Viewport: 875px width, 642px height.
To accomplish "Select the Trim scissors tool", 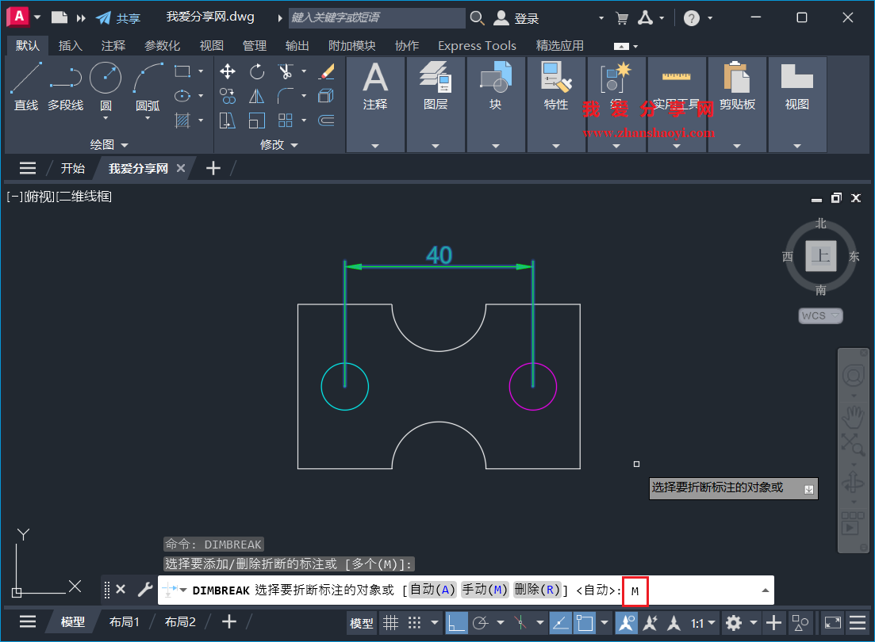I will click(x=285, y=71).
